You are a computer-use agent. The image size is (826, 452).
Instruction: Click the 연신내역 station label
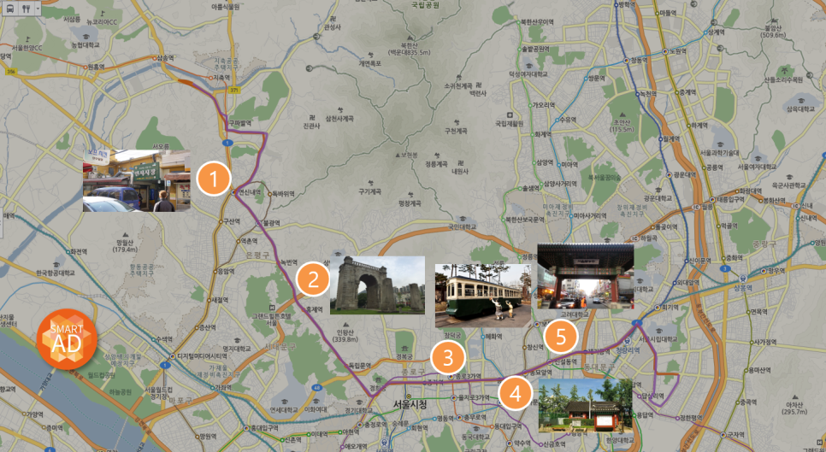250,192
